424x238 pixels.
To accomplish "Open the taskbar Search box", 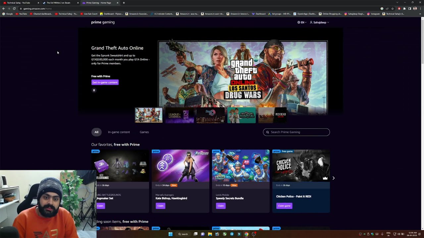I will tap(183, 234).
